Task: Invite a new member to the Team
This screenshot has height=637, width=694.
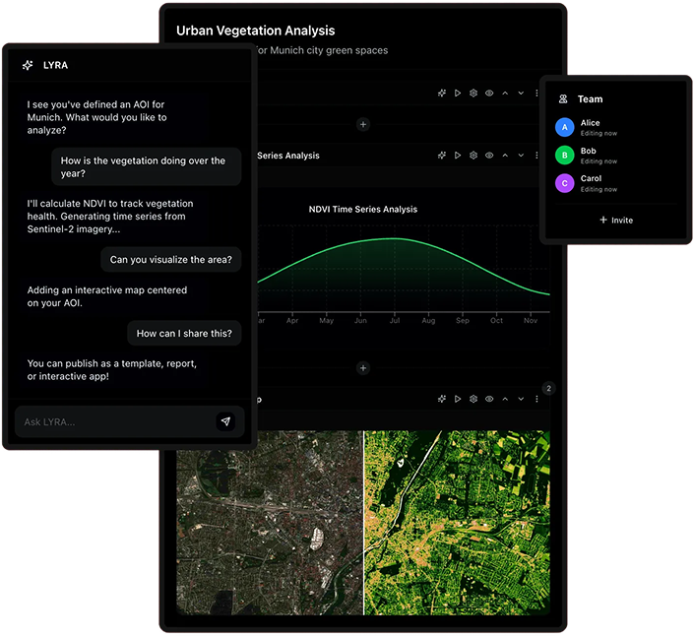Action: (616, 221)
